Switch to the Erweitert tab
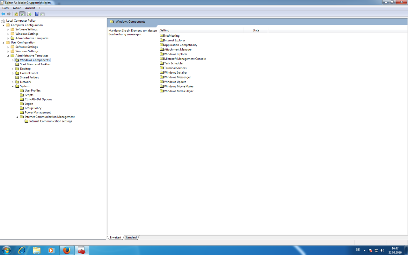Image resolution: width=408 pixels, height=255 pixels. pyautogui.click(x=116, y=237)
